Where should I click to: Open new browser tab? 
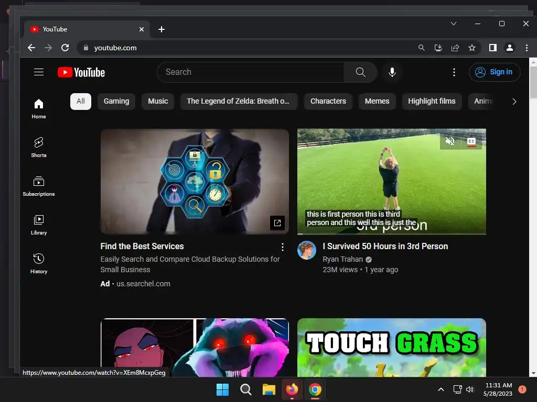[x=162, y=29]
